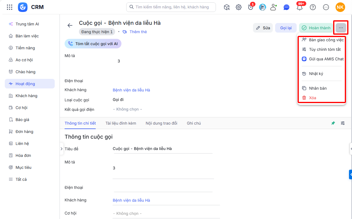Open Trung tâm AI in sidebar
The height and width of the screenshot is (219, 352).
coord(30,24)
